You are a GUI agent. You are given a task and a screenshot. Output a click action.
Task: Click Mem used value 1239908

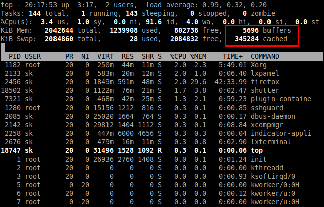pyautogui.click(x=124, y=30)
